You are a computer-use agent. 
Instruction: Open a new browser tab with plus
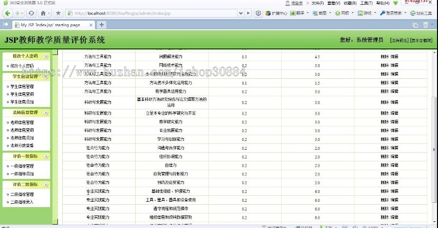(102, 25)
